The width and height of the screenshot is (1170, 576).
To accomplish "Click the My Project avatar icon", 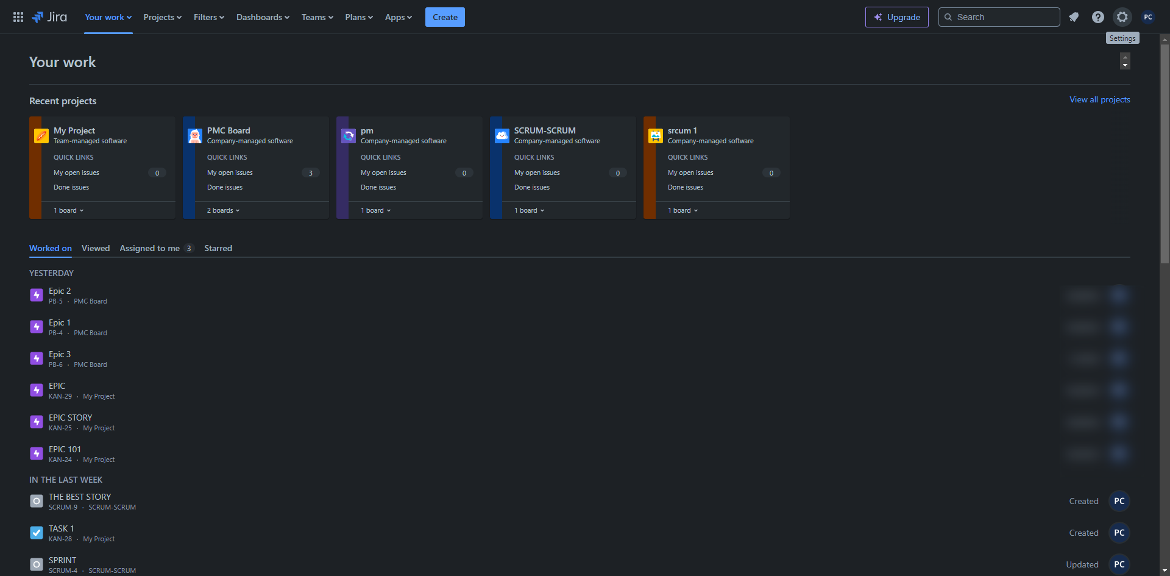I will (x=41, y=136).
